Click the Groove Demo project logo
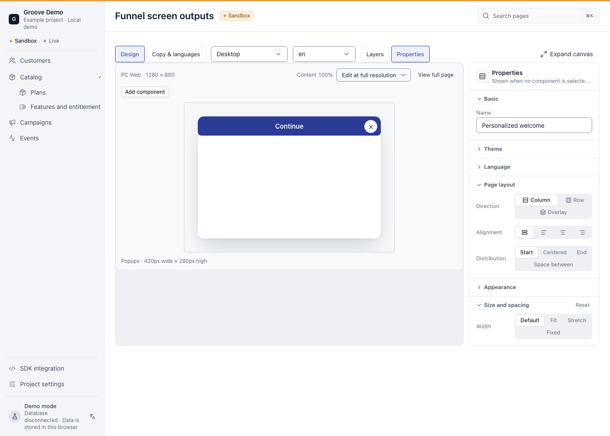Viewport: 610px width, 436px height. (14, 19)
